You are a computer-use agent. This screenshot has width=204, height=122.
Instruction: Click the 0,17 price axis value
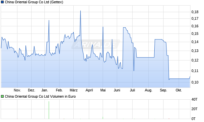point(195,19)
